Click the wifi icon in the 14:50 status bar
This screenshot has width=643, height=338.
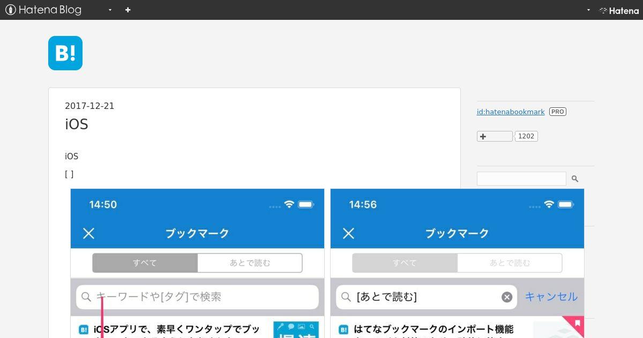(x=289, y=204)
